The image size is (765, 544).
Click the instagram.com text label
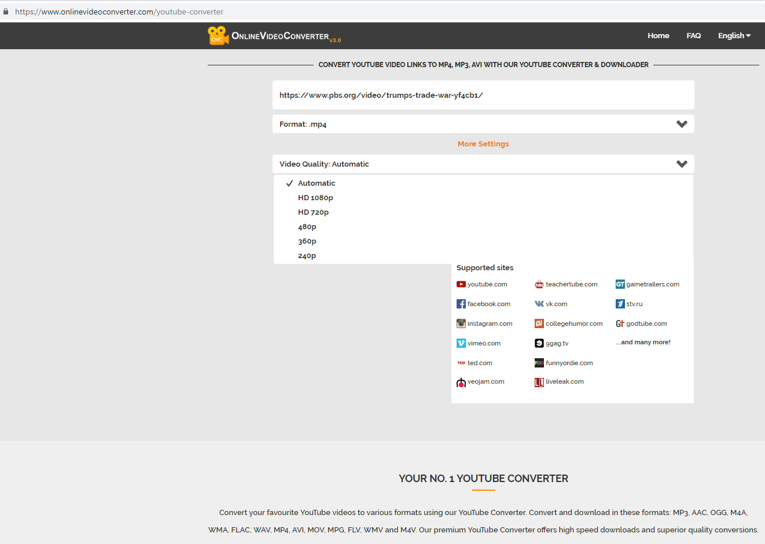pos(490,324)
